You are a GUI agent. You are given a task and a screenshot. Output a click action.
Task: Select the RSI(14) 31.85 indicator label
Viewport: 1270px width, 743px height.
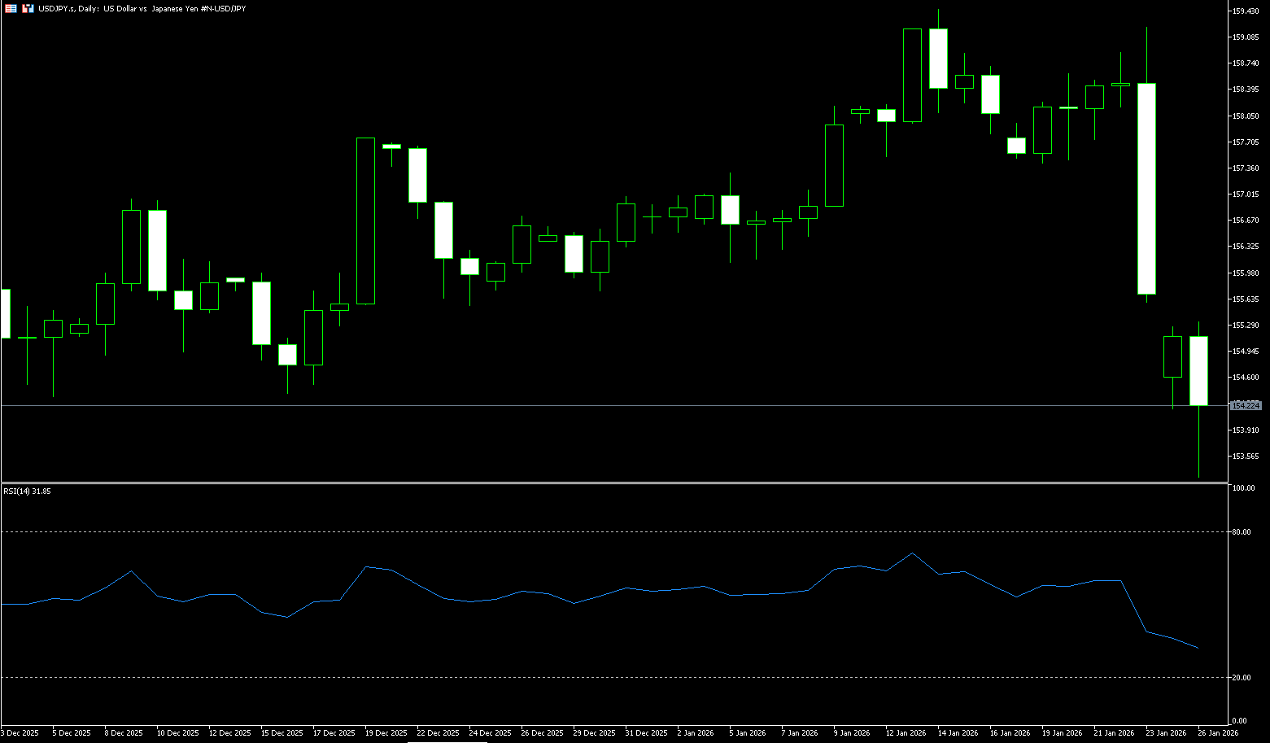click(x=27, y=492)
